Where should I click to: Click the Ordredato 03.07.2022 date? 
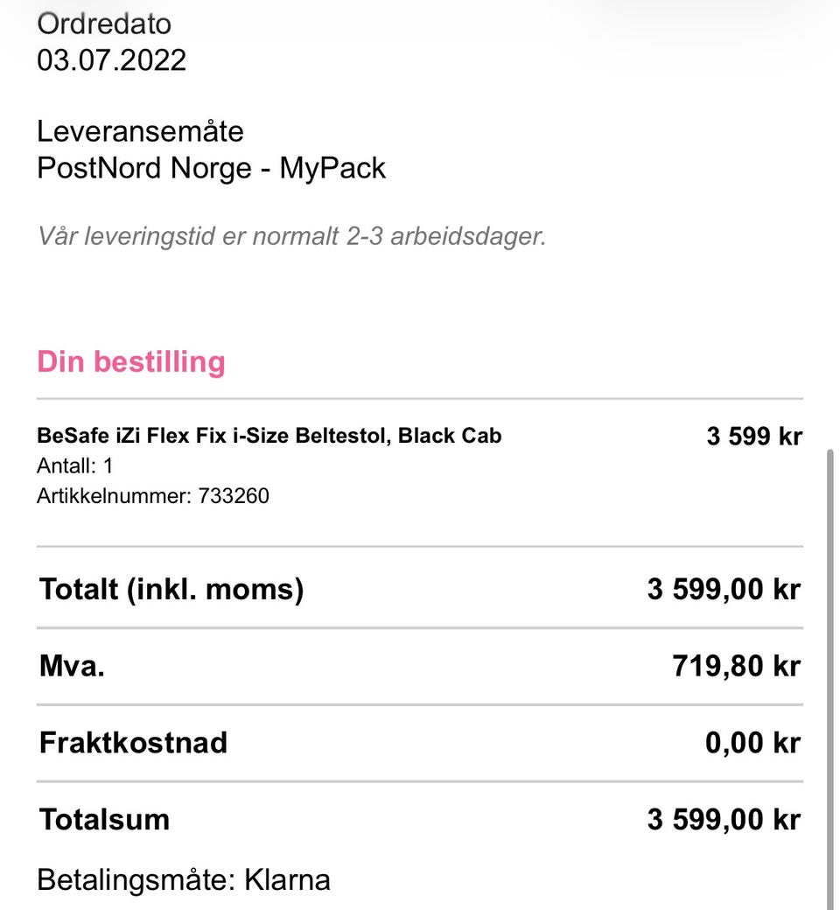[x=111, y=60]
